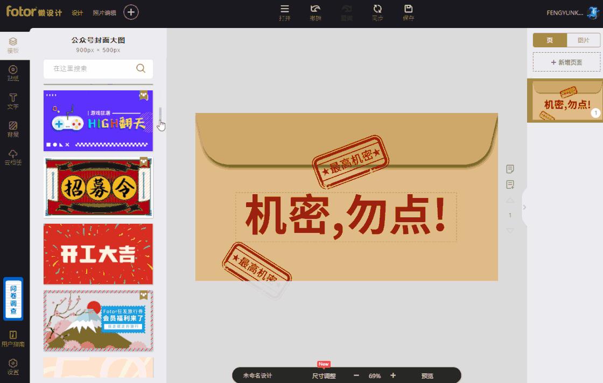
Task: Rename the 未命名设计 design title
Action: click(x=257, y=375)
